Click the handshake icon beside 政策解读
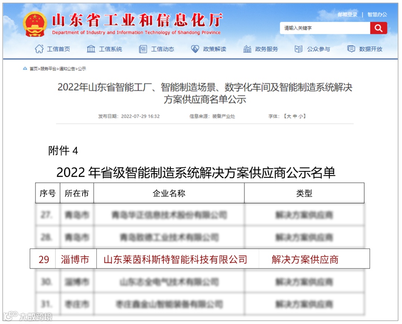402x324 pixels. point(195,49)
